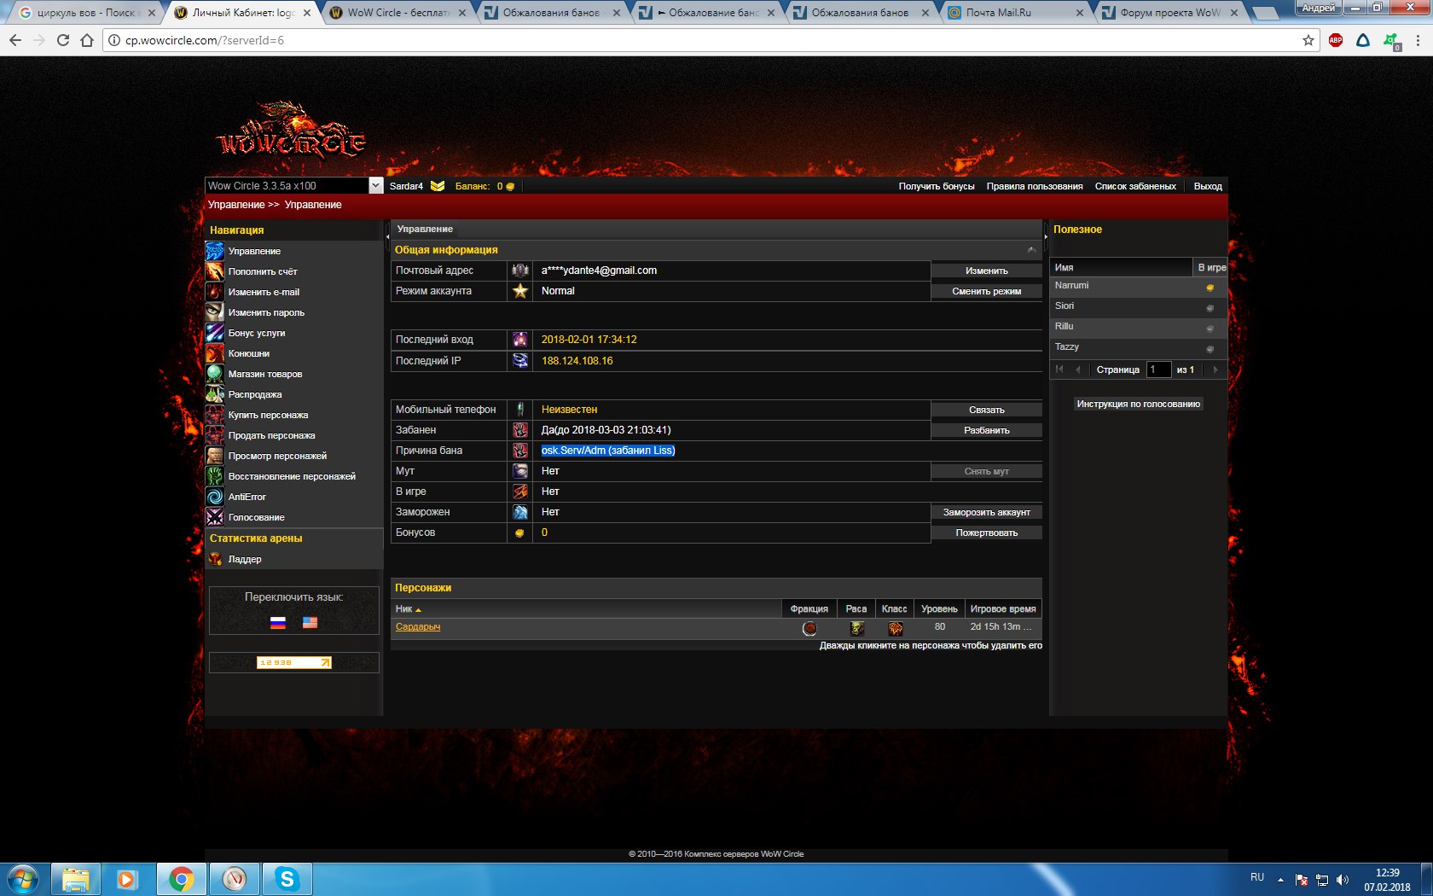Go to next page in characters list
1433x896 pixels.
click(x=1215, y=369)
